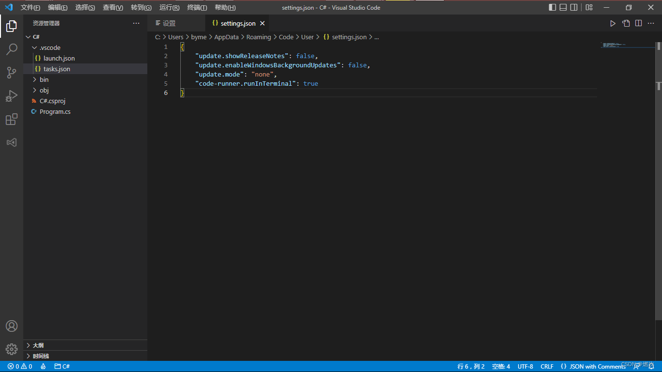Screen dimensions: 662x372
Task: Click the byme breadcrumb segment
Action: 199,37
